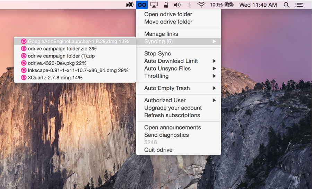This screenshot has width=312, height=189.
Task: Choose Send diagnostics
Action: tap(179, 135)
